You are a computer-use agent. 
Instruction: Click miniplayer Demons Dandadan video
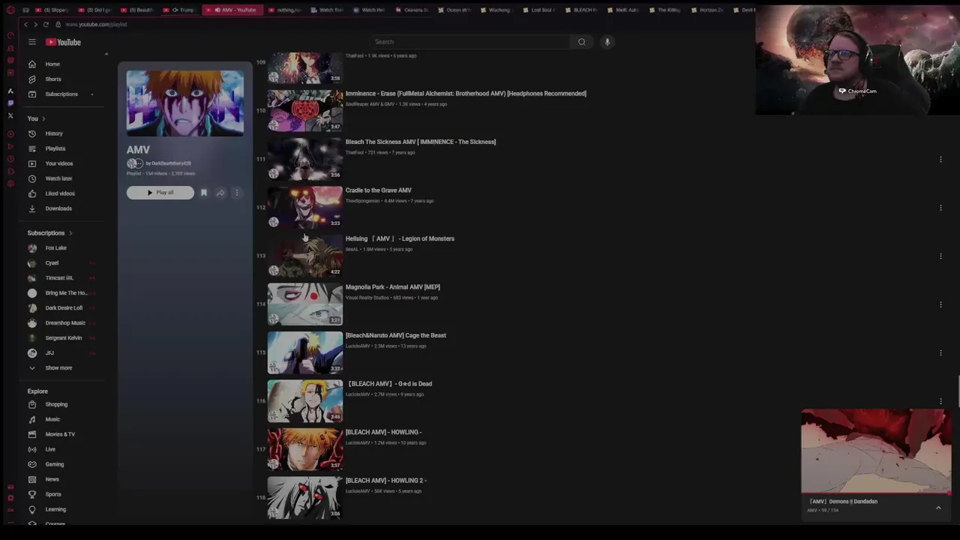876,451
